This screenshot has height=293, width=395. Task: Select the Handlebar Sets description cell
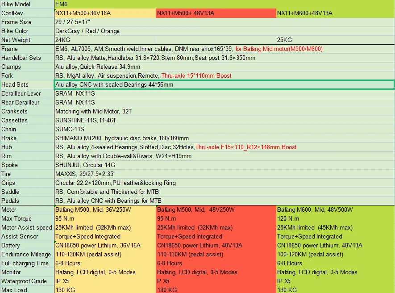[225, 58]
